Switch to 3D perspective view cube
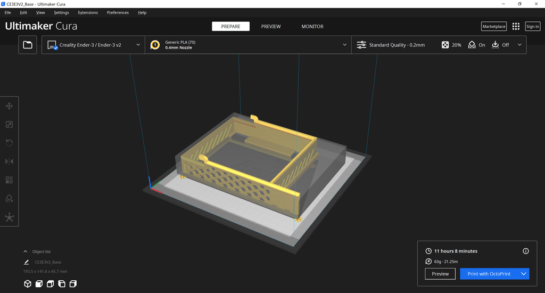This screenshot has width=545, height=293. 28,283
